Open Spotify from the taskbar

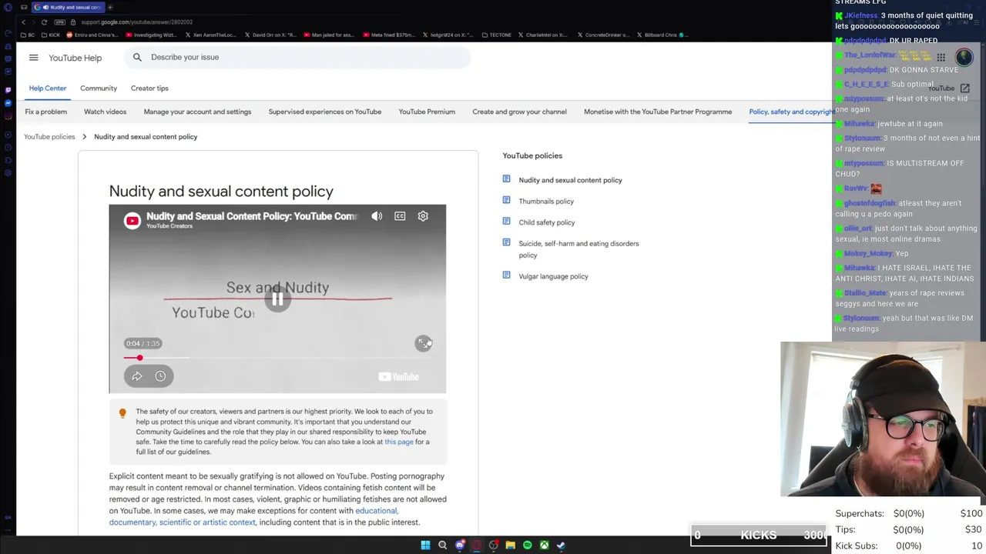click(527, 546)
